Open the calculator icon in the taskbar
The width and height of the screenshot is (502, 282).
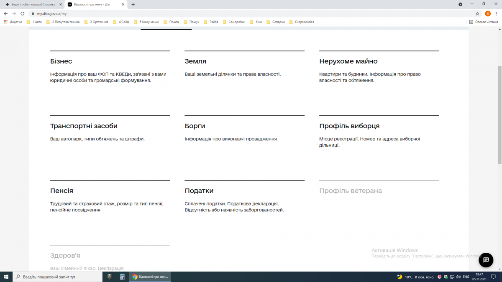[123, 277]
